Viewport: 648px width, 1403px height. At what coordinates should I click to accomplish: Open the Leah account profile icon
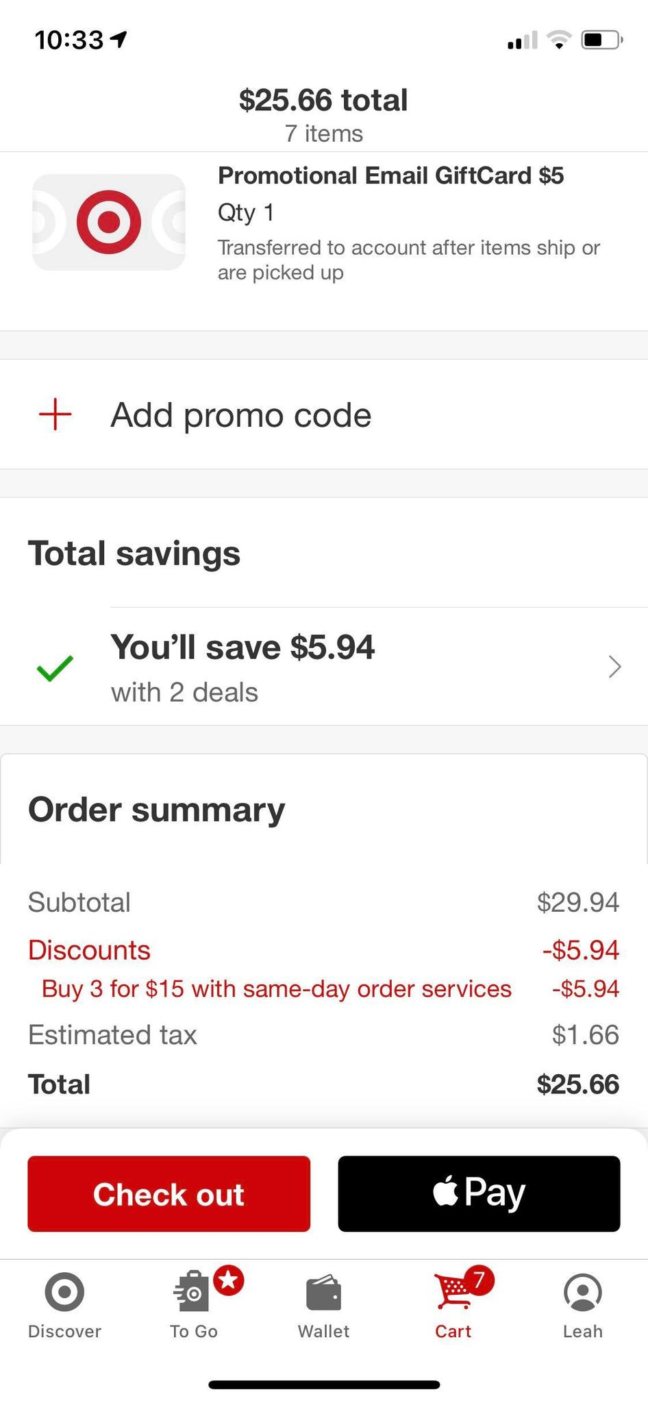point(582,1292)
